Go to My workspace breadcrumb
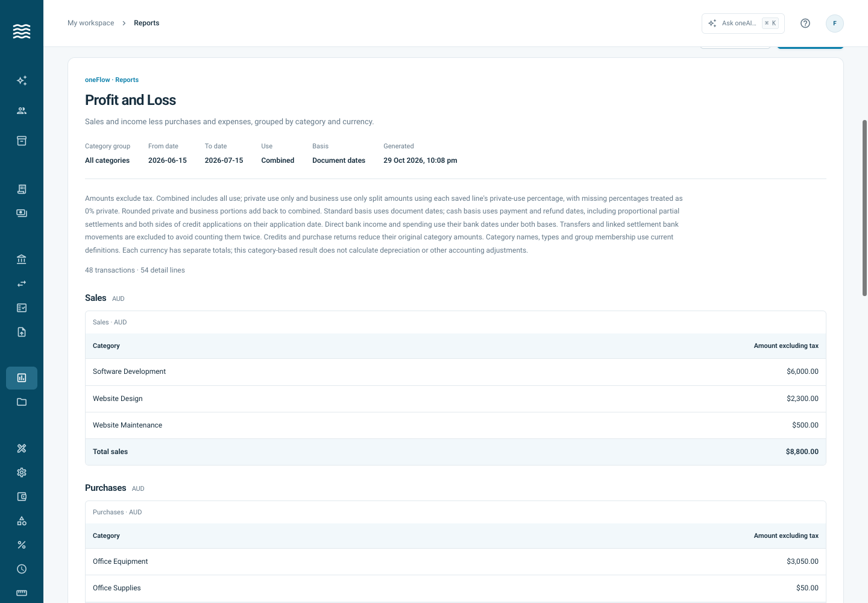This screenshot has height=603, width=868. coord(91,23)
